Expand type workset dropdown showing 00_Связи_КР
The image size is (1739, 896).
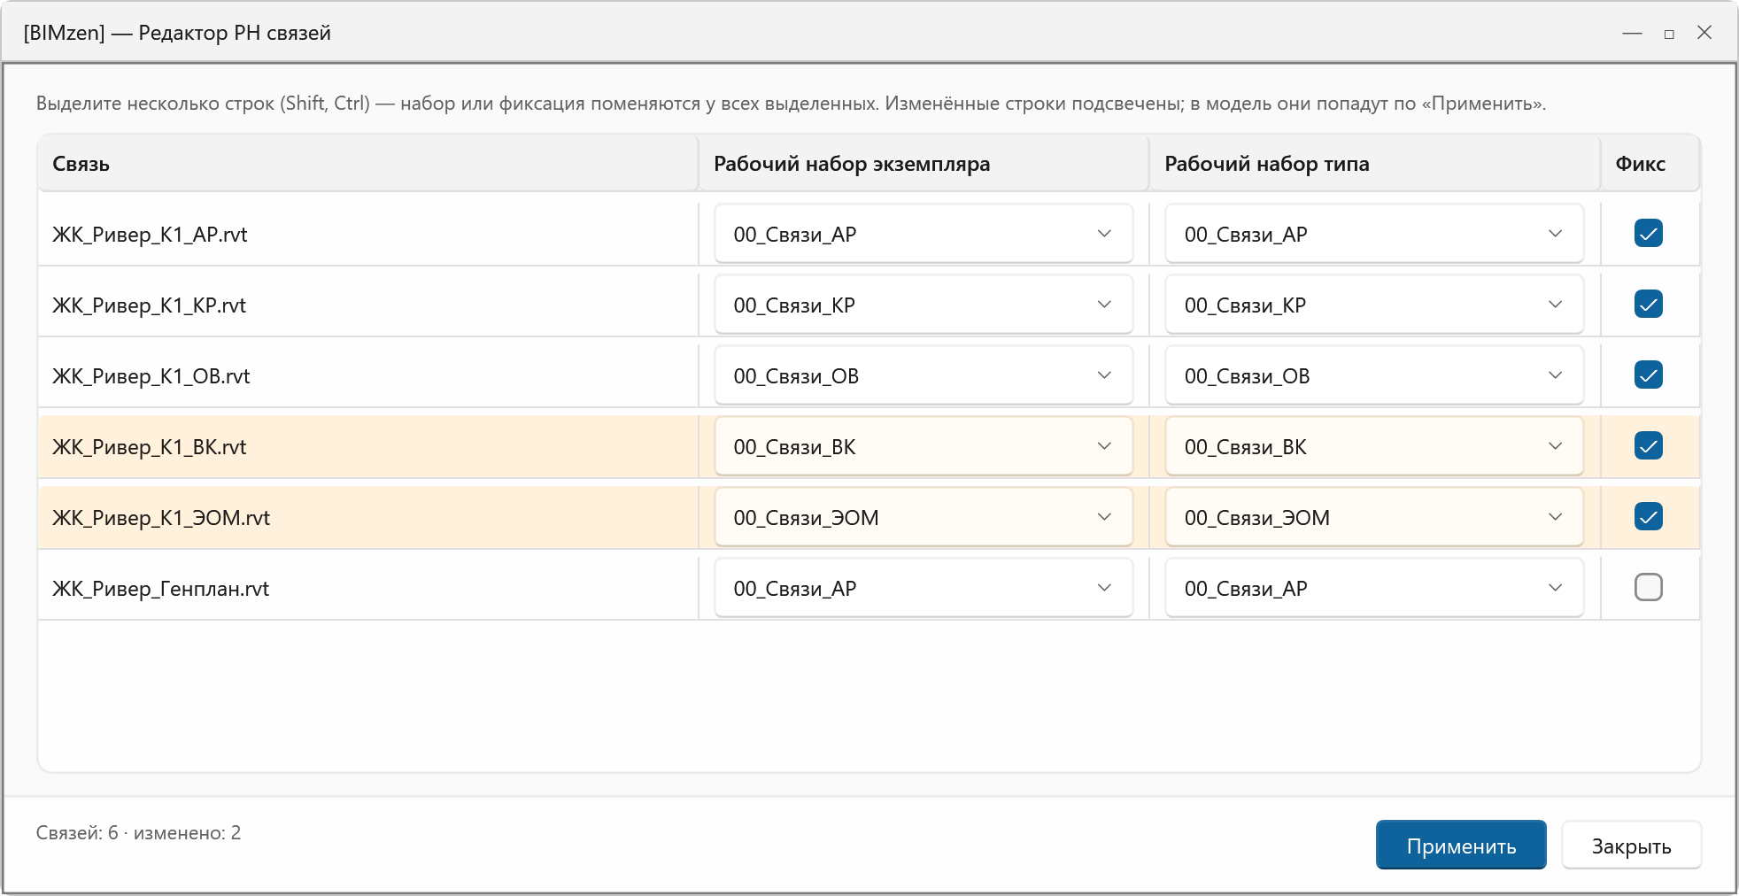(1374, 305)
